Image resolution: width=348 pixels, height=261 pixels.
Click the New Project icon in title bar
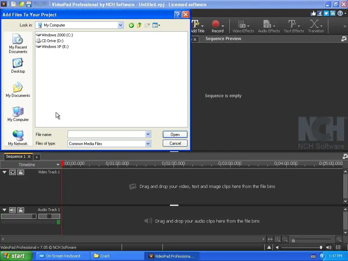pos(13,4)
